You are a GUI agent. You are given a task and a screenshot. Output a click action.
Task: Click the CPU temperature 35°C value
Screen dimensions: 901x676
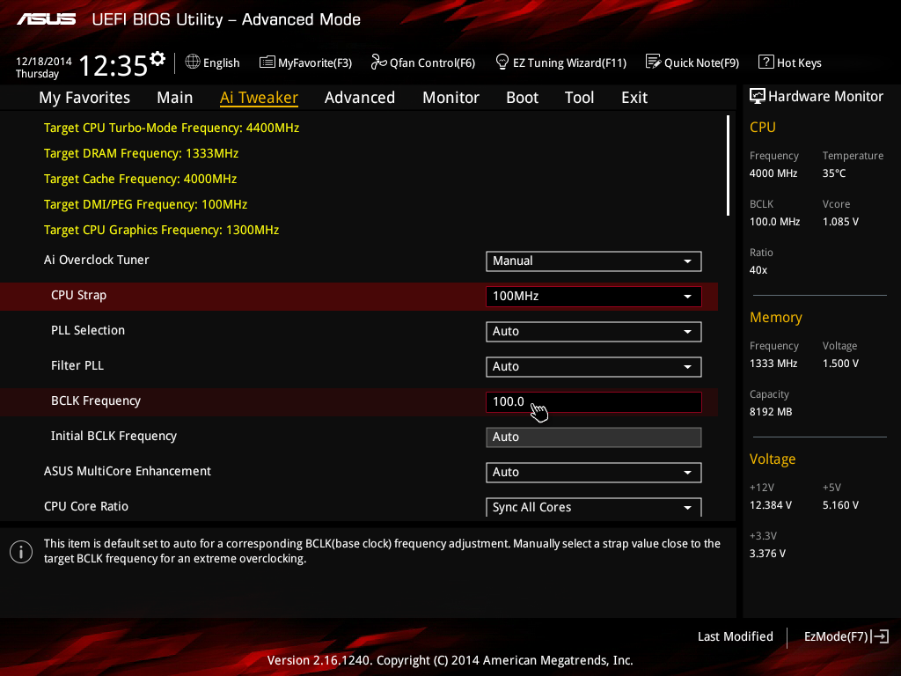tap(834, 173)
